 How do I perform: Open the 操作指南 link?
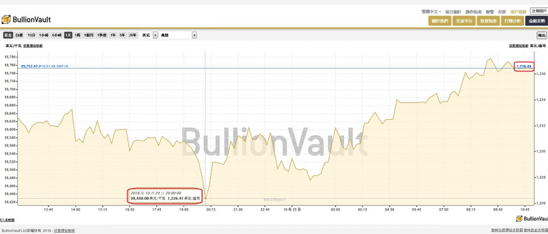[x=474, y=11]
